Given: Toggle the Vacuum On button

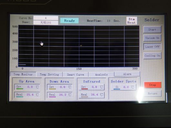Looking at the screenshot, I should point(152,38).
